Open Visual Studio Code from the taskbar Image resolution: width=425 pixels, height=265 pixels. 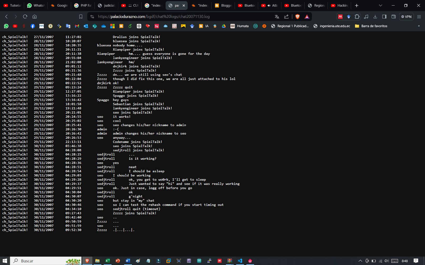point(240,261)
